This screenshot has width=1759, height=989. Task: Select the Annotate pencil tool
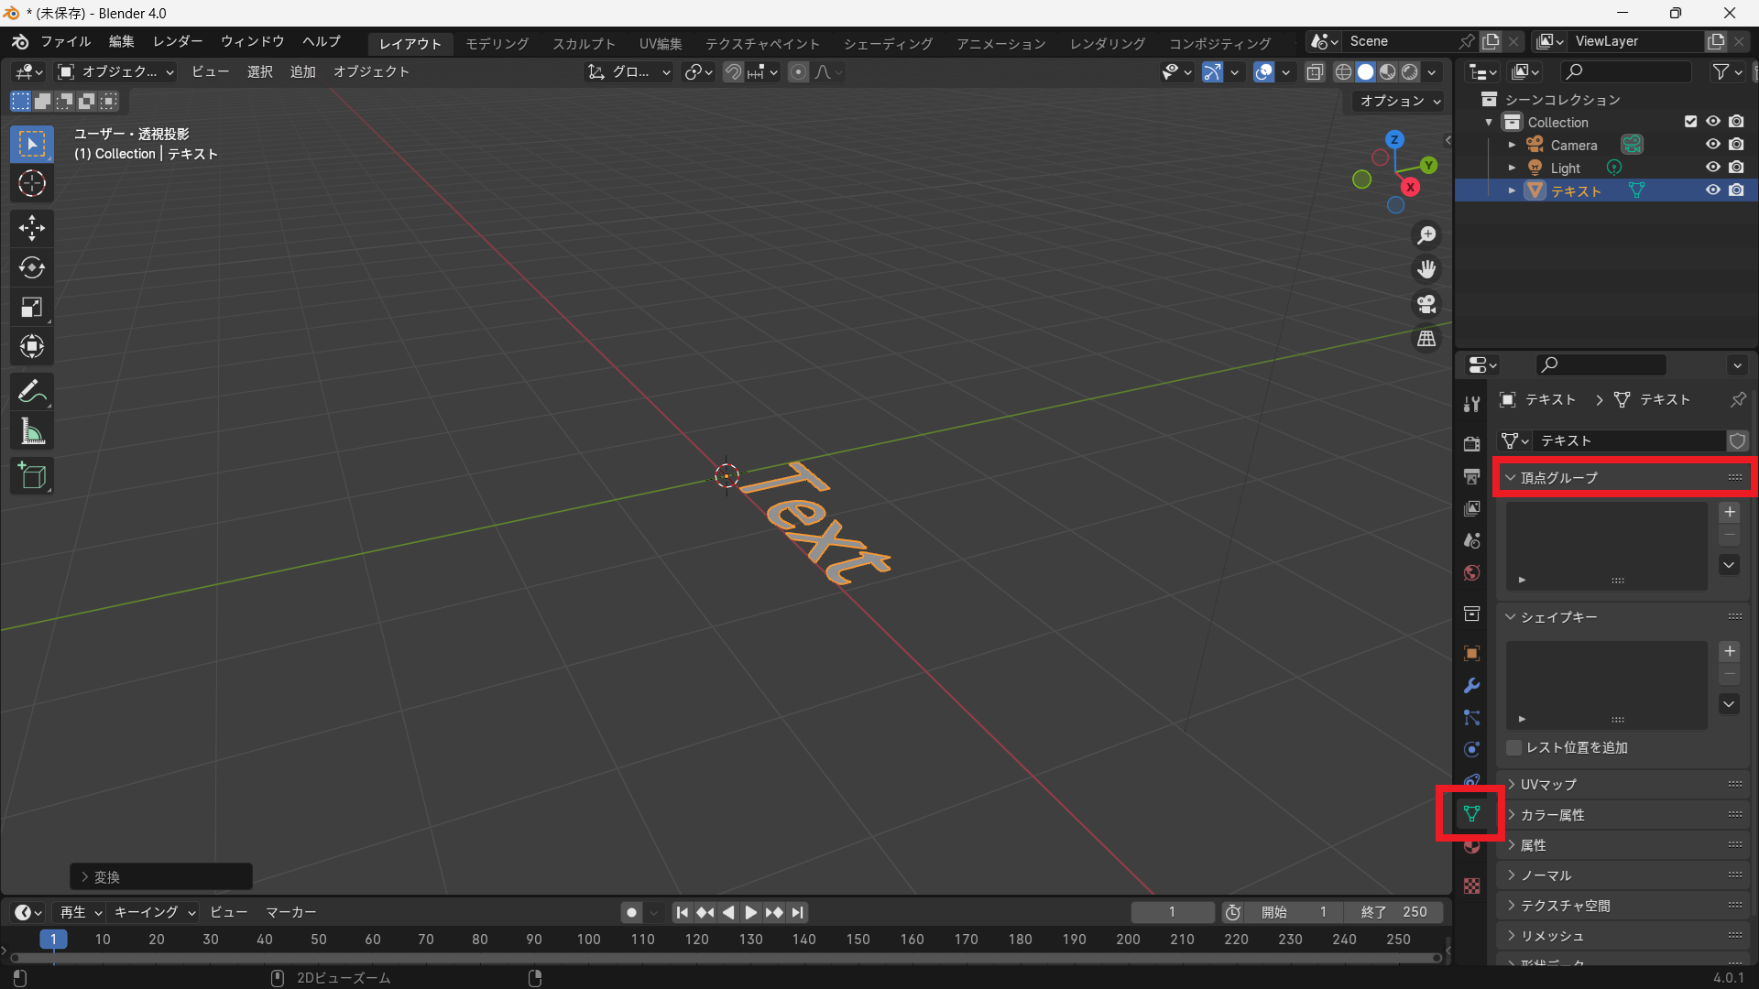pos(32,392)
